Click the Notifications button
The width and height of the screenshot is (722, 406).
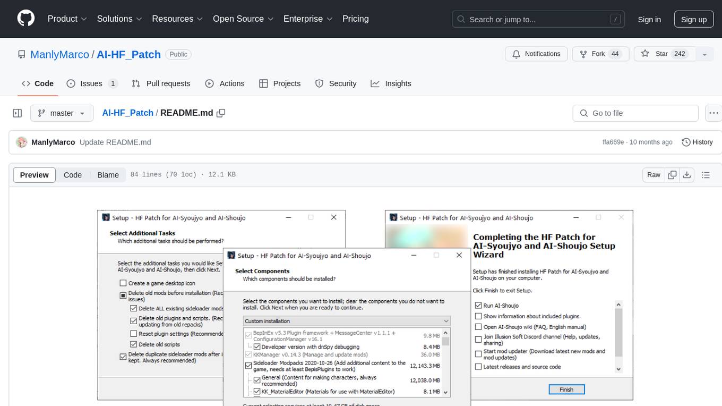pos(536,54)
